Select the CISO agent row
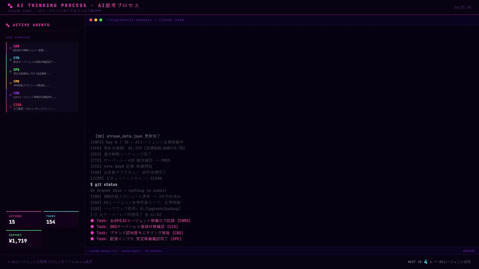 pos(42,106)
